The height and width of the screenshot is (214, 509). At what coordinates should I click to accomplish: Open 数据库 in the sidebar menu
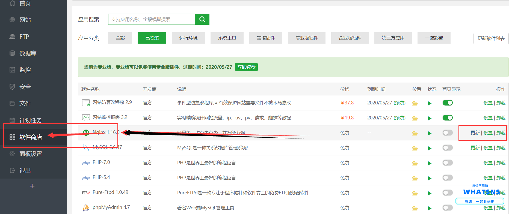click(x=28, y=53)
